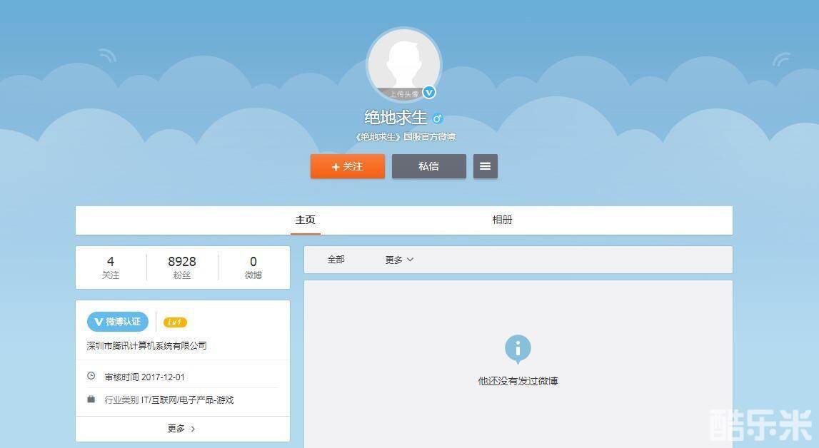Click the Lv1 level badge
819x448 pixels.
point(175,322)
